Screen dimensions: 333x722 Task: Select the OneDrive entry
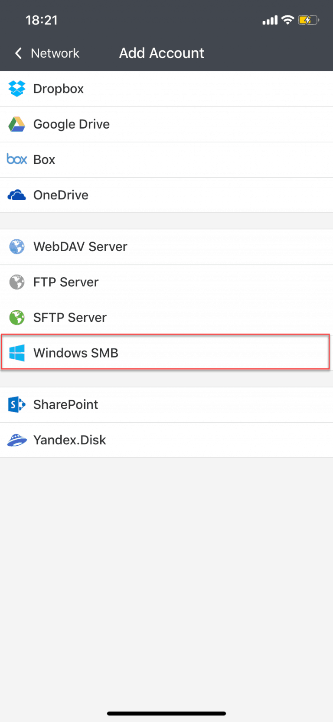(61, 195)
